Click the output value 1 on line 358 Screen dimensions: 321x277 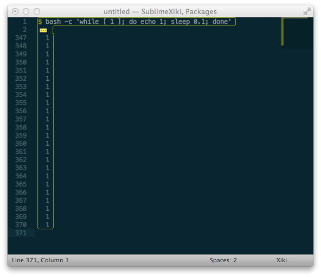click(x=48, y=127)
